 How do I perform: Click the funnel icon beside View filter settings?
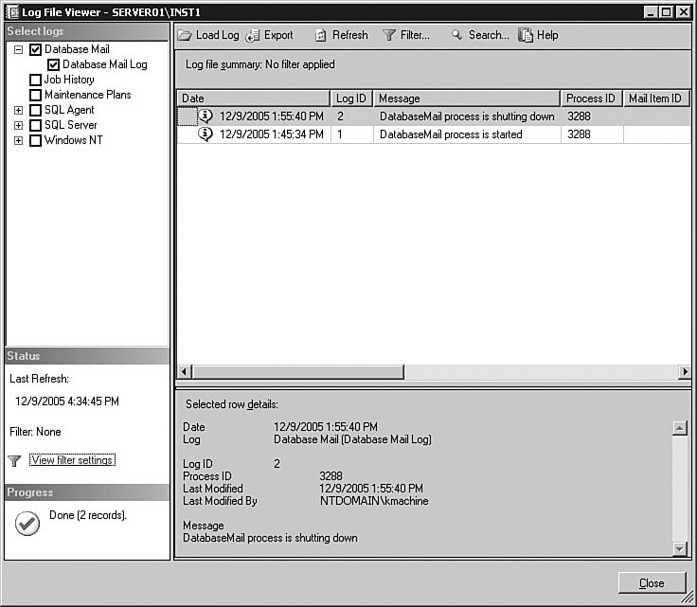(x=14, y=461)
